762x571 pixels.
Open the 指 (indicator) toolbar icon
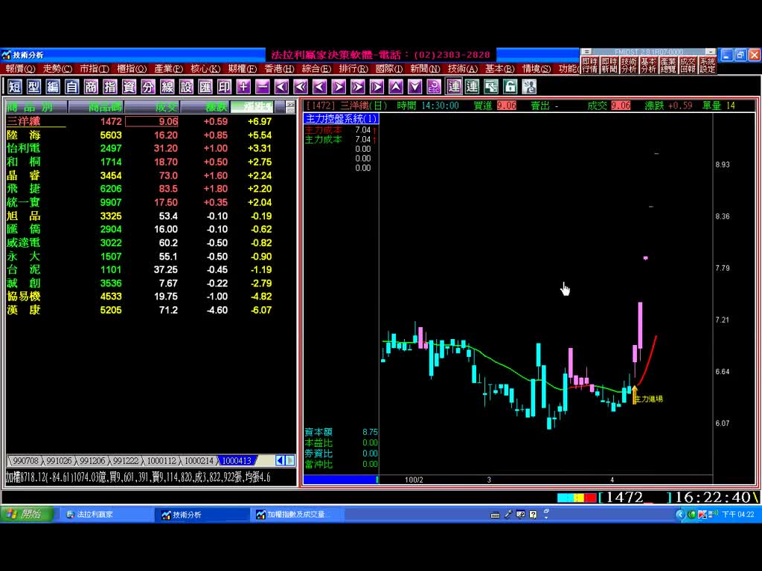coord(110,87)
